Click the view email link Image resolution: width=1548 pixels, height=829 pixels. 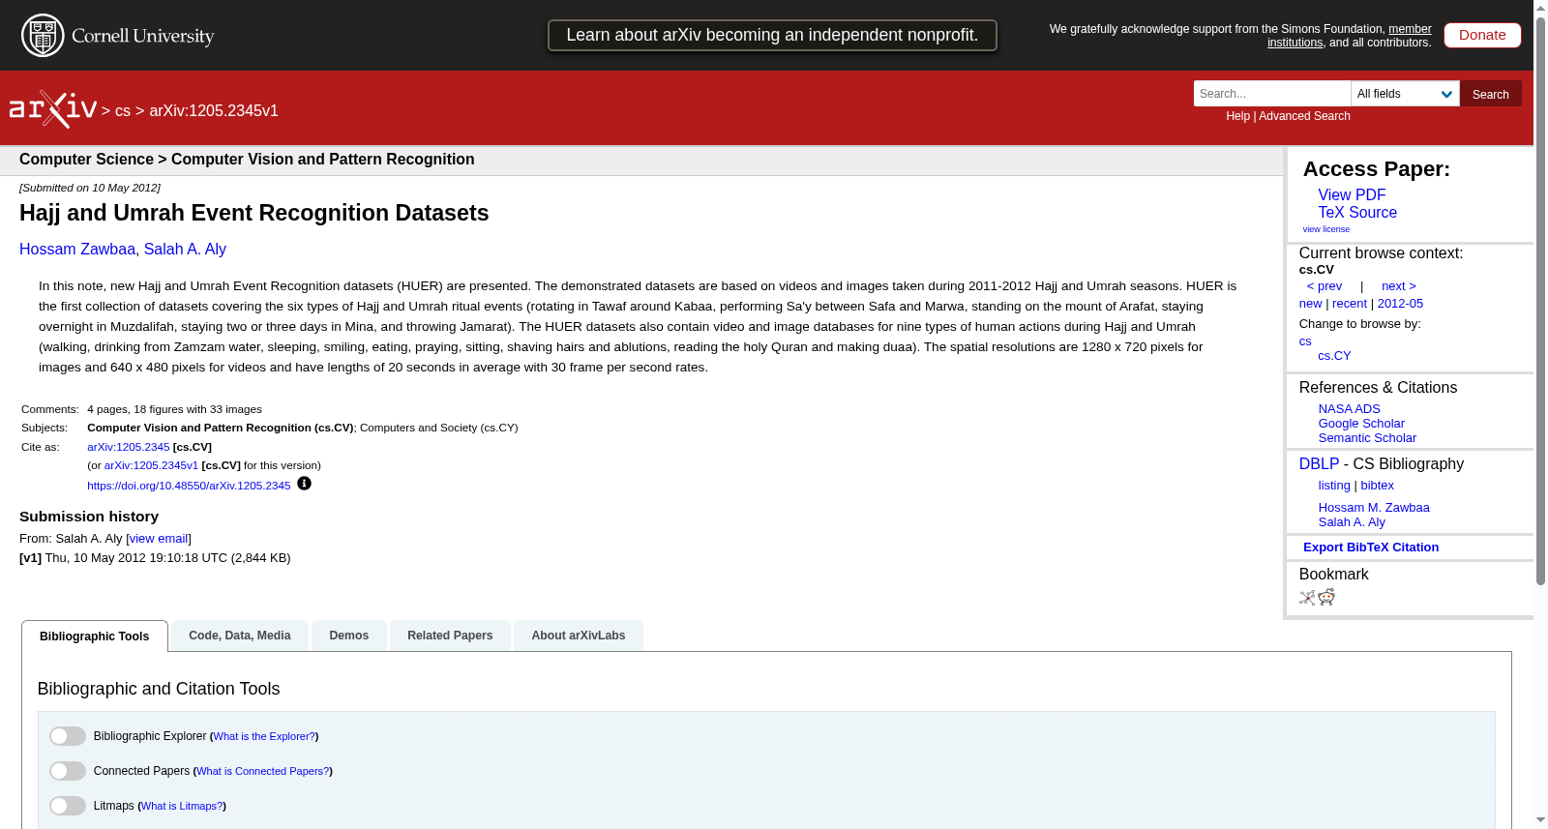pyautogui.click(x=159, y=539)
